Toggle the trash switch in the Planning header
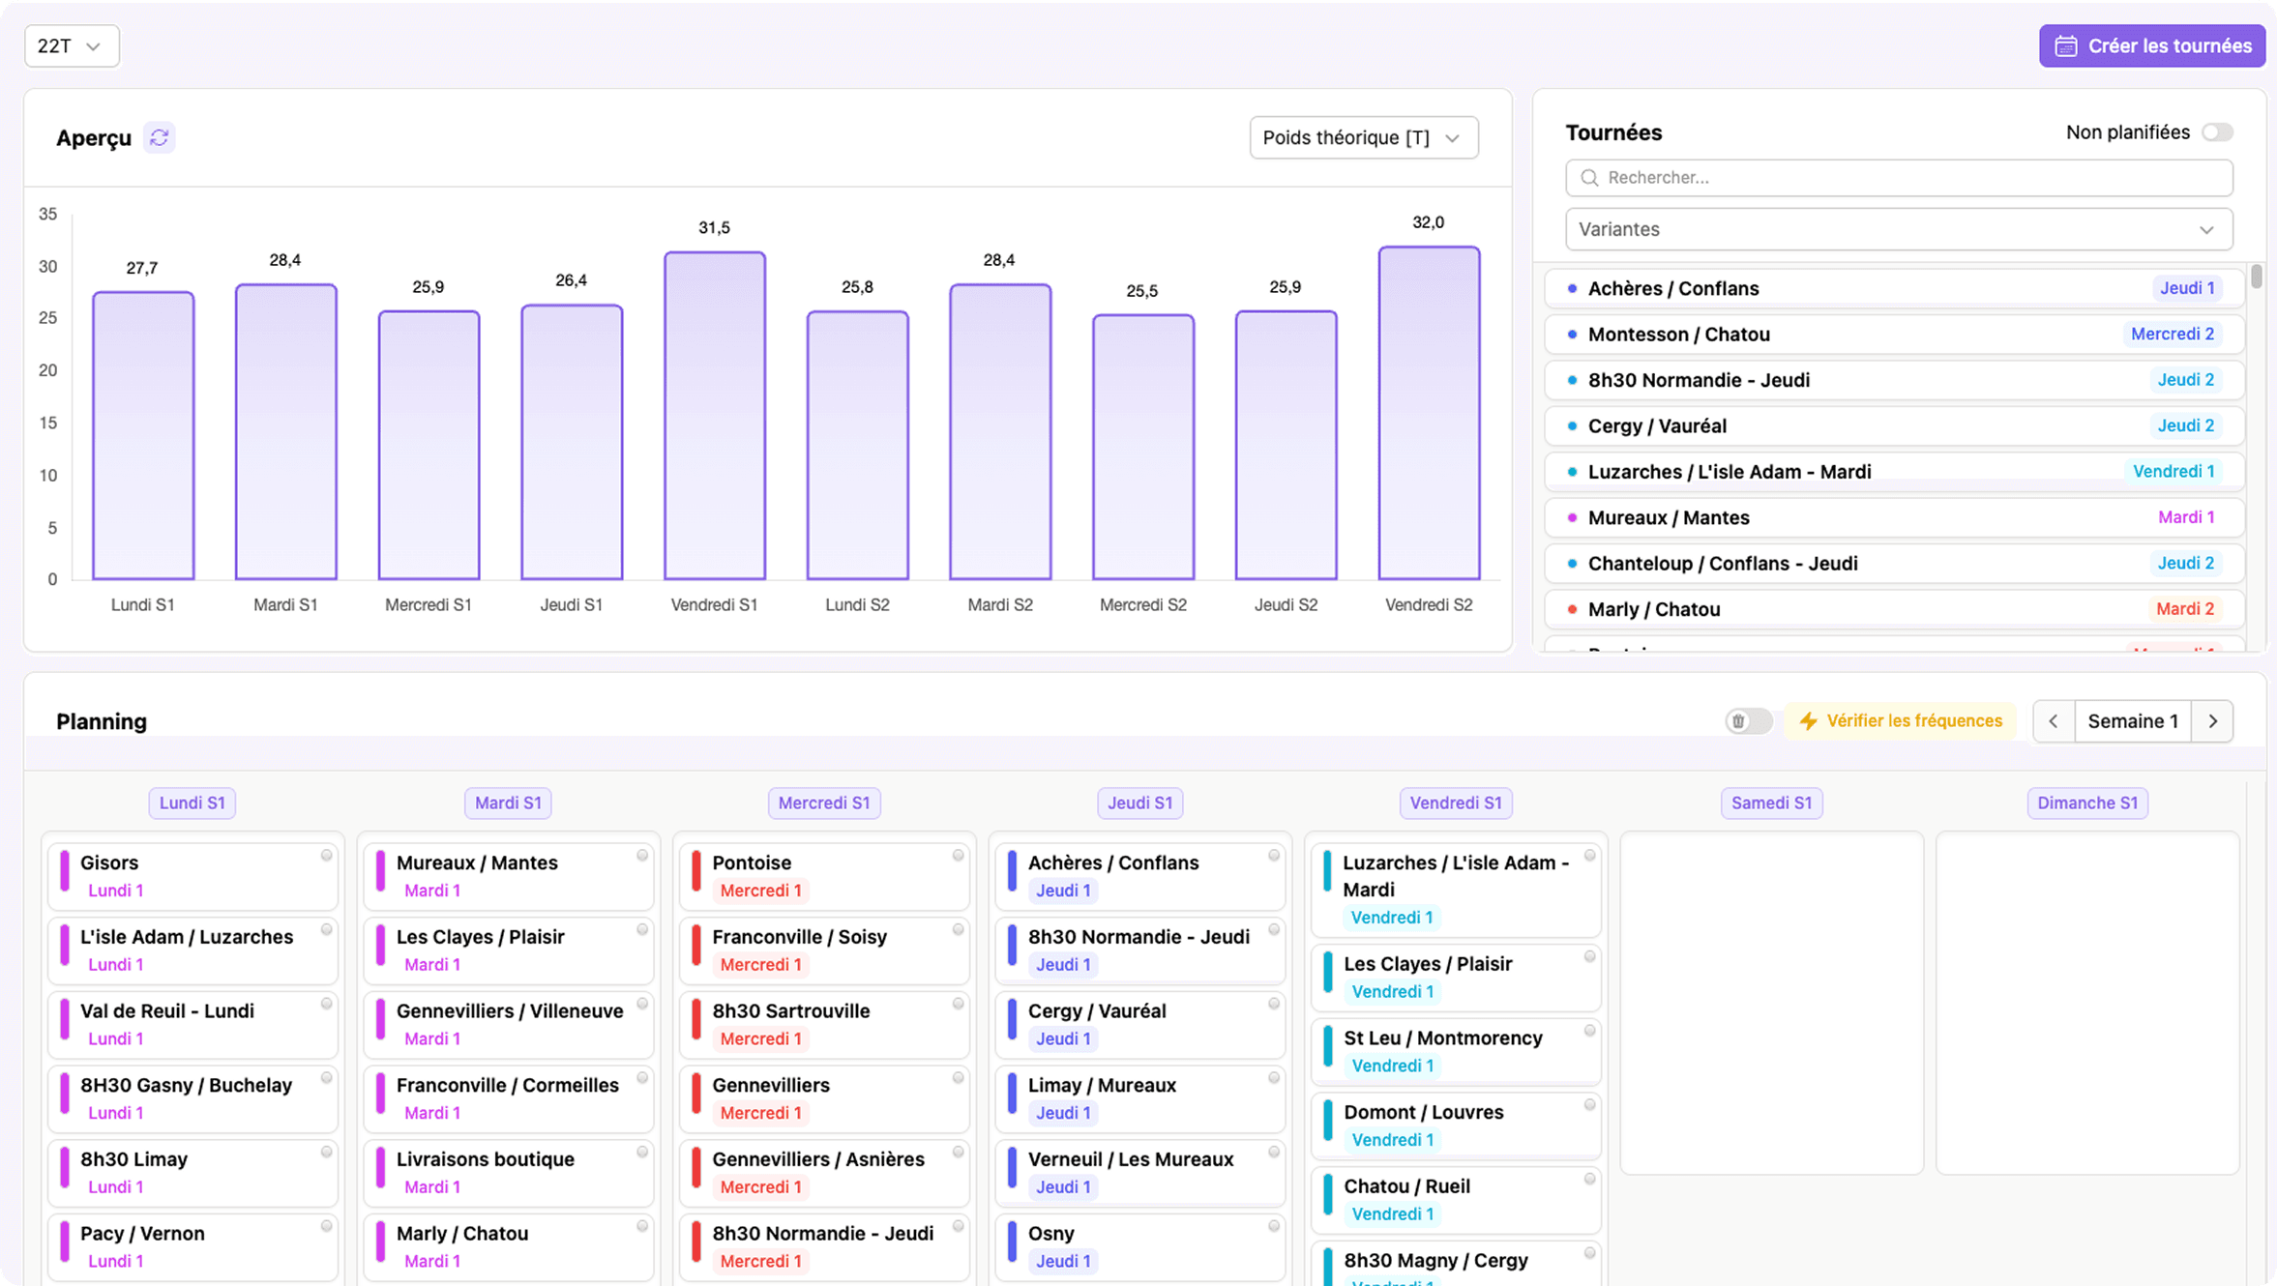 (1748, 721)
